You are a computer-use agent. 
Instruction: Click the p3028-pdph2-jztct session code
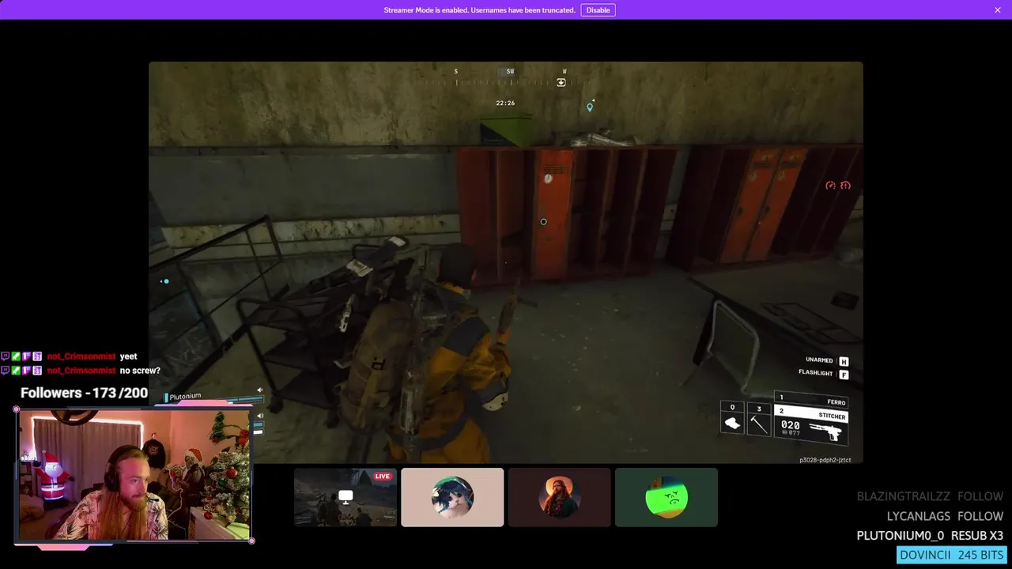pos(825,459)
